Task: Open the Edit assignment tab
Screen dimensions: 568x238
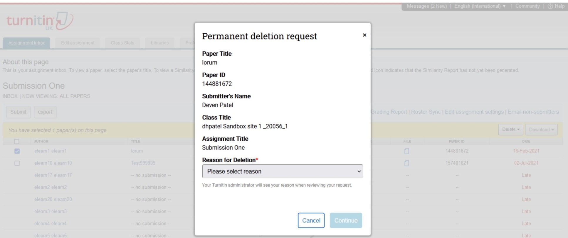Action: [78, 43]
